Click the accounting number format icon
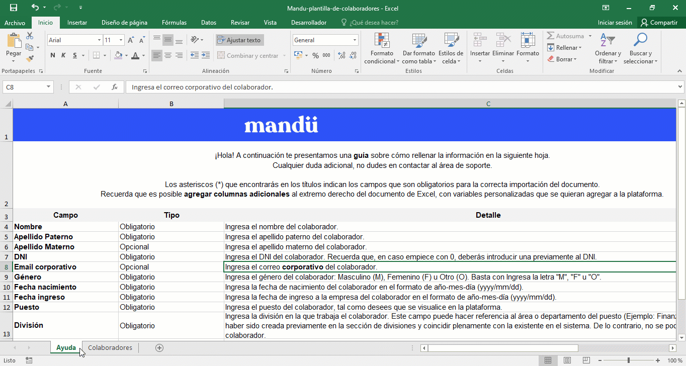The image size is (686, 366). click(298, 55)
